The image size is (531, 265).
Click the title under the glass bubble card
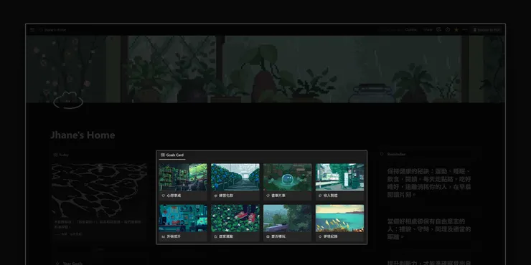tap(278, 196)
